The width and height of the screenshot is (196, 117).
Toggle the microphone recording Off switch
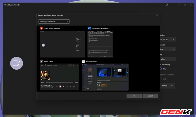[x=161, y=79]
